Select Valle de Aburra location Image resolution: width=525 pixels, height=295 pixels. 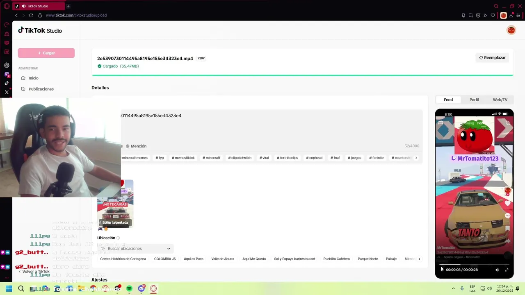[223, 259]
